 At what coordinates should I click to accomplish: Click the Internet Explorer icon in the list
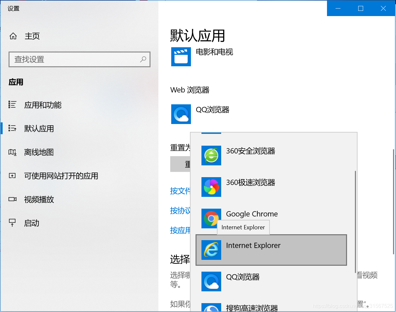211,250
